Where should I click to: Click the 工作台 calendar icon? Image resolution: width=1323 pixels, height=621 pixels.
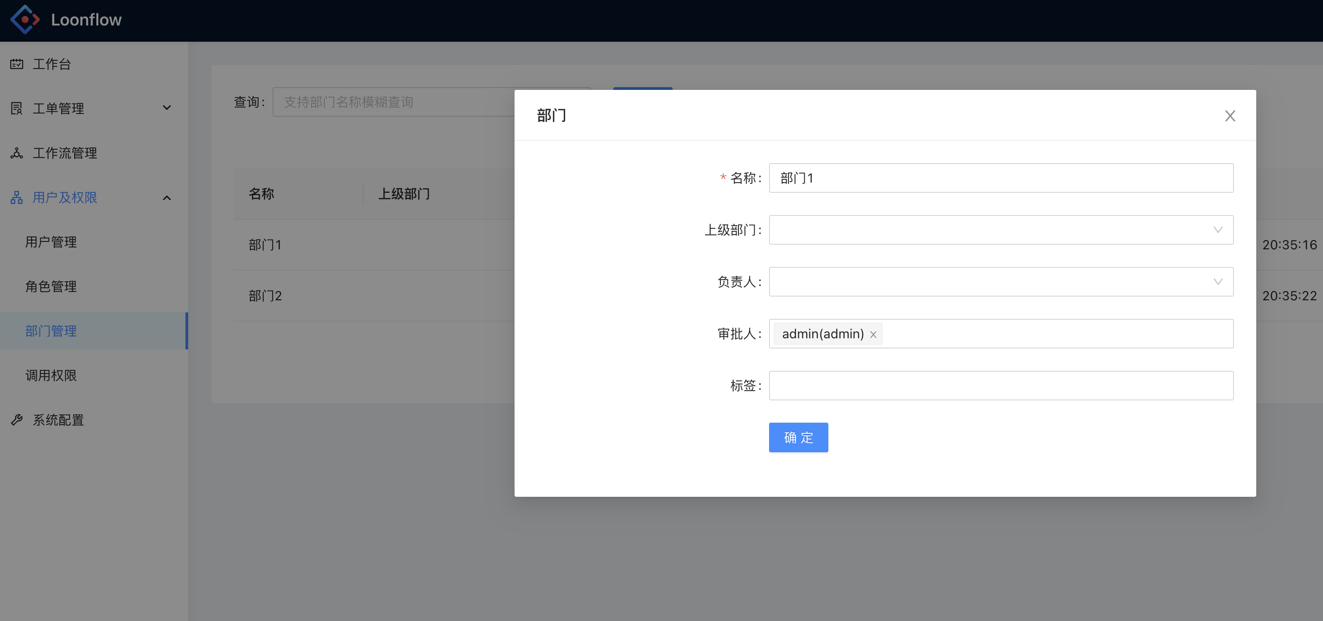coord(16,63)
